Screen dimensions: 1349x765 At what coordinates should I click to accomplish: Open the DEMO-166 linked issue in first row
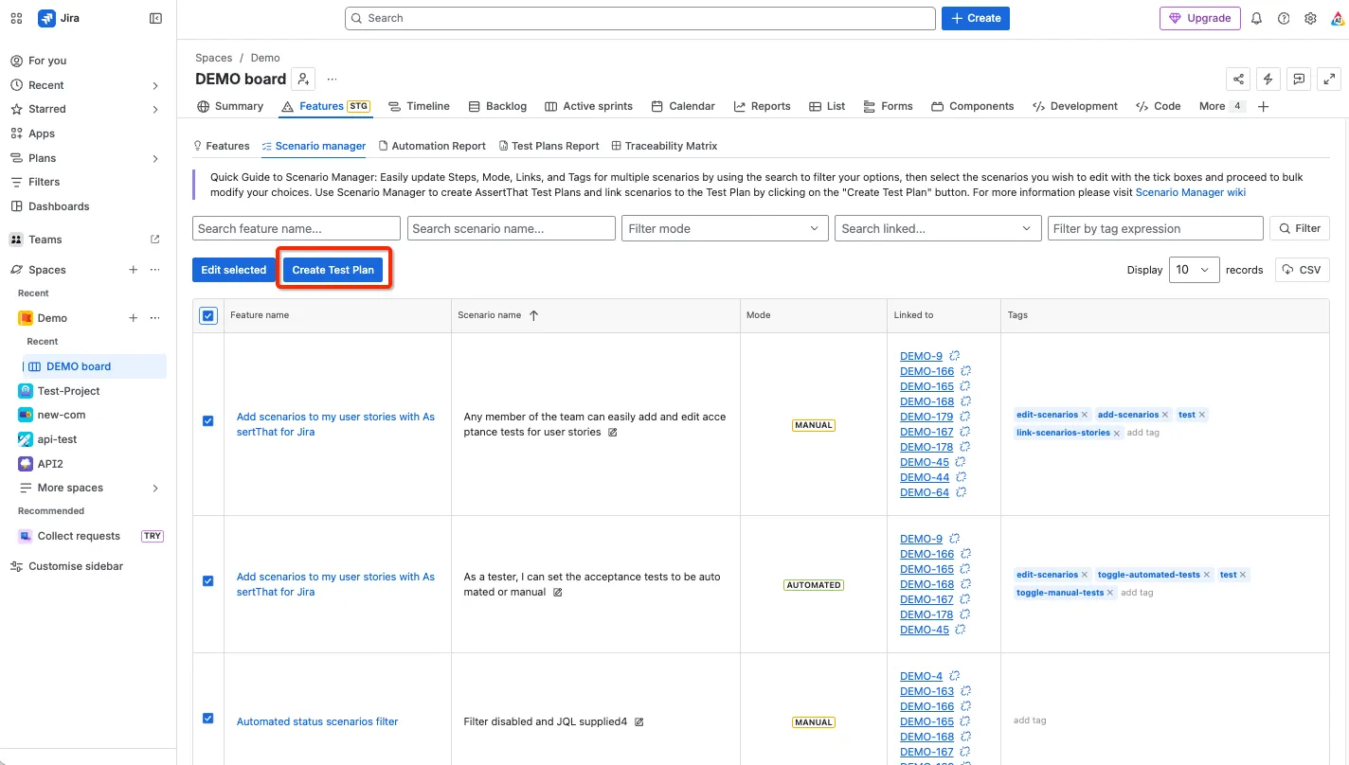[x=926, y=371]
